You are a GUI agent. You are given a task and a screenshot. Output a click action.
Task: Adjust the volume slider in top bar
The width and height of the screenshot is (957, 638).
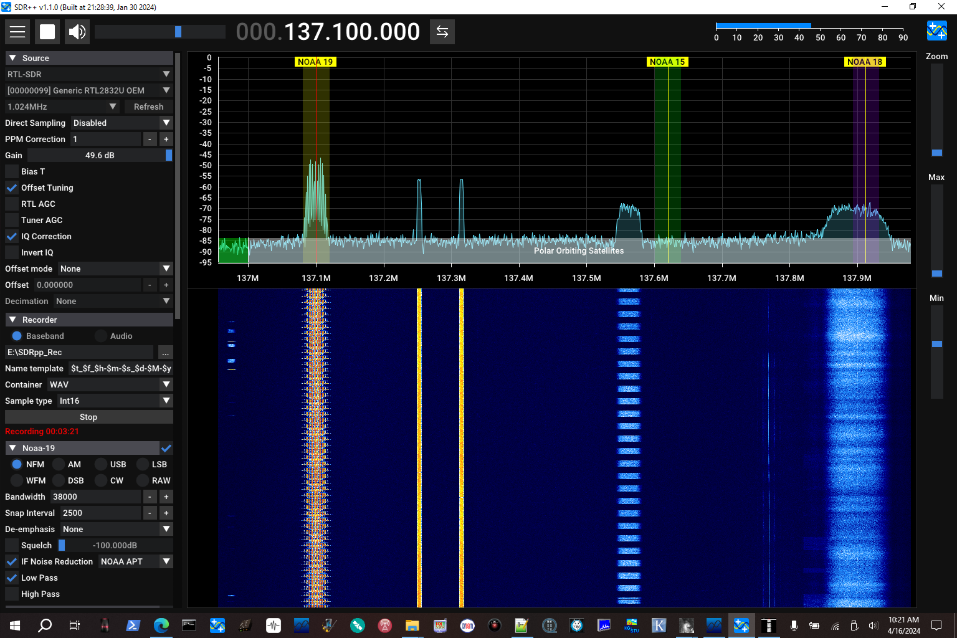point(160,32)
